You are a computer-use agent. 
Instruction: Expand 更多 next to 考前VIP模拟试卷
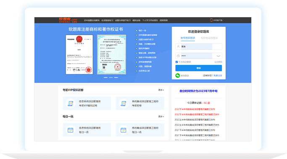[x=161, y=90]
